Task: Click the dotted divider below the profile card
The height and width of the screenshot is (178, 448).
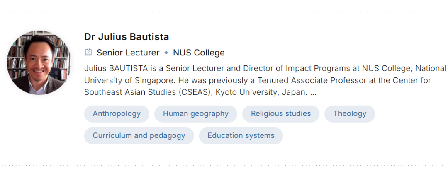Action: pyautogui.click(x=224, y=165)
